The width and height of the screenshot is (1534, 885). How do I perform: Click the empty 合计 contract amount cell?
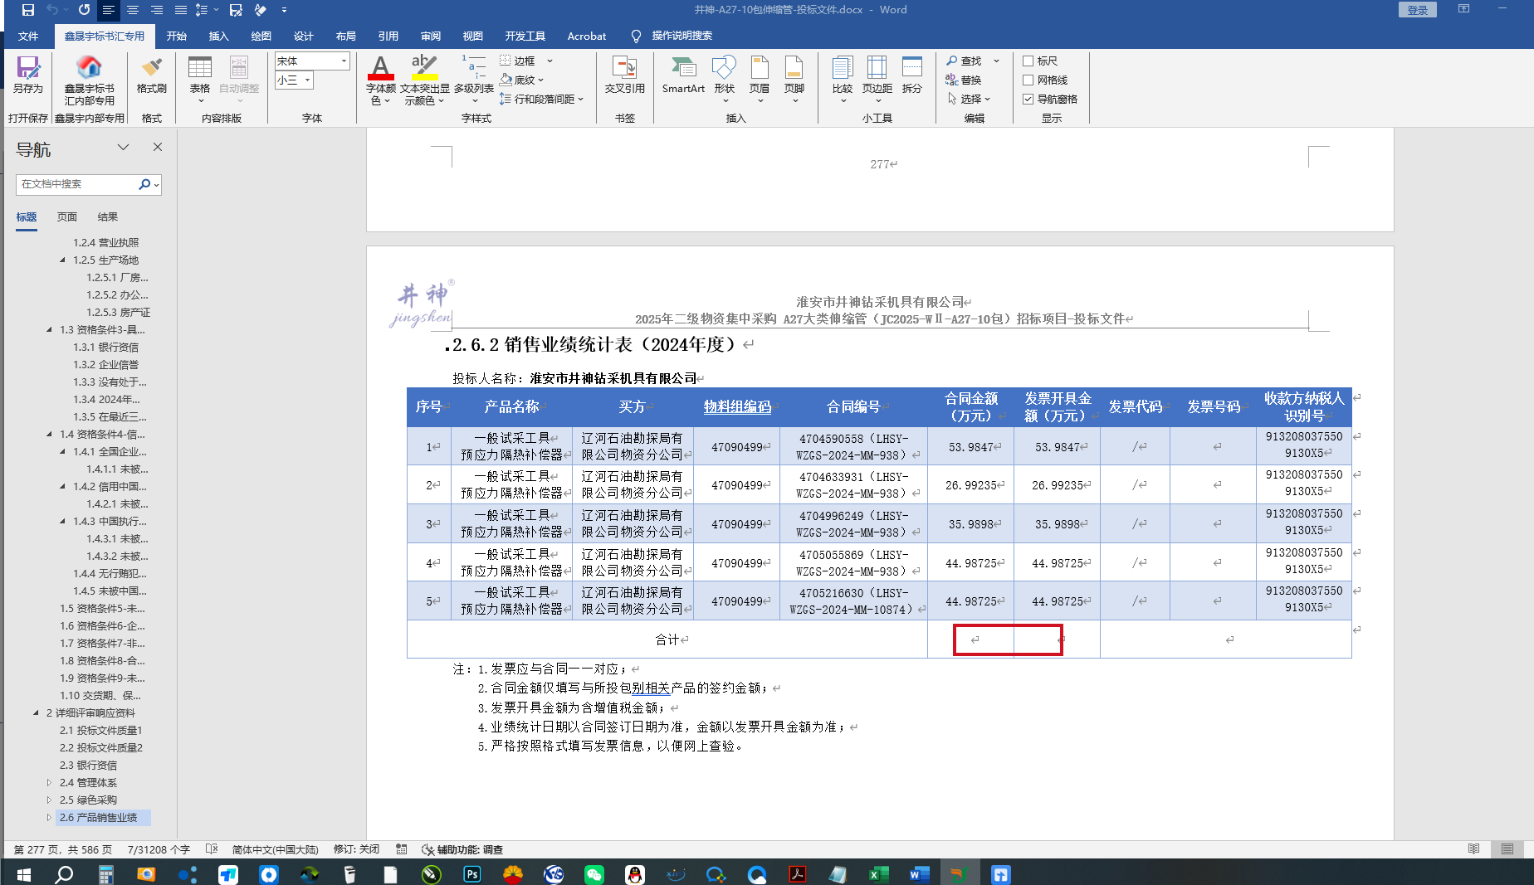(970, 639)
